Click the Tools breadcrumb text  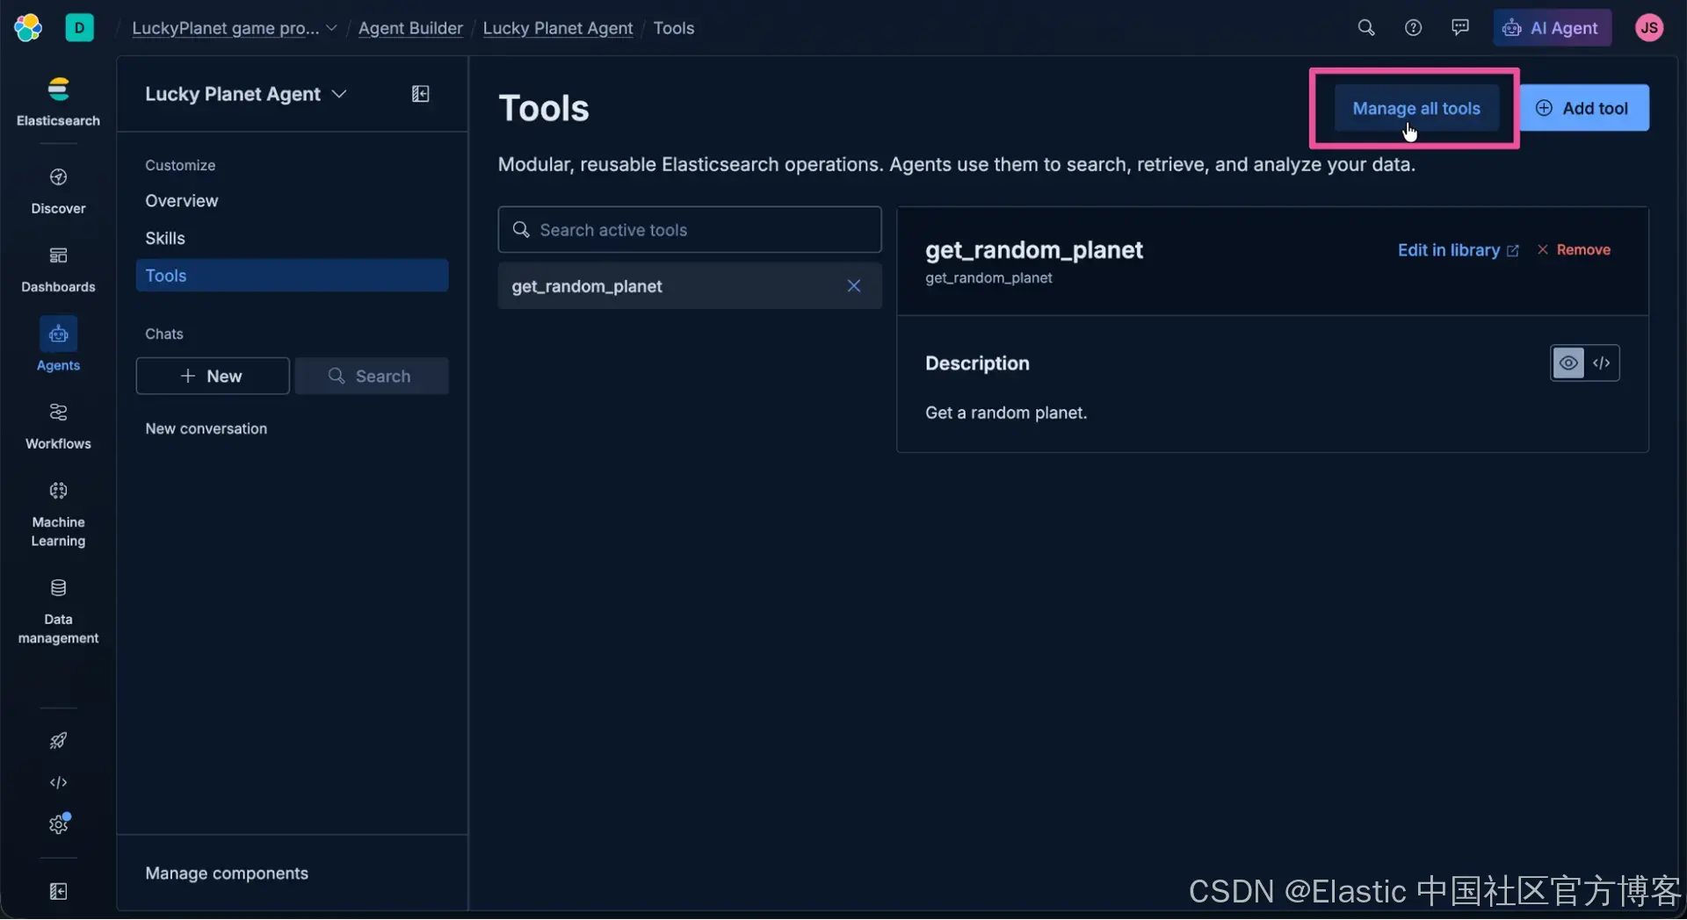[674, 28]
